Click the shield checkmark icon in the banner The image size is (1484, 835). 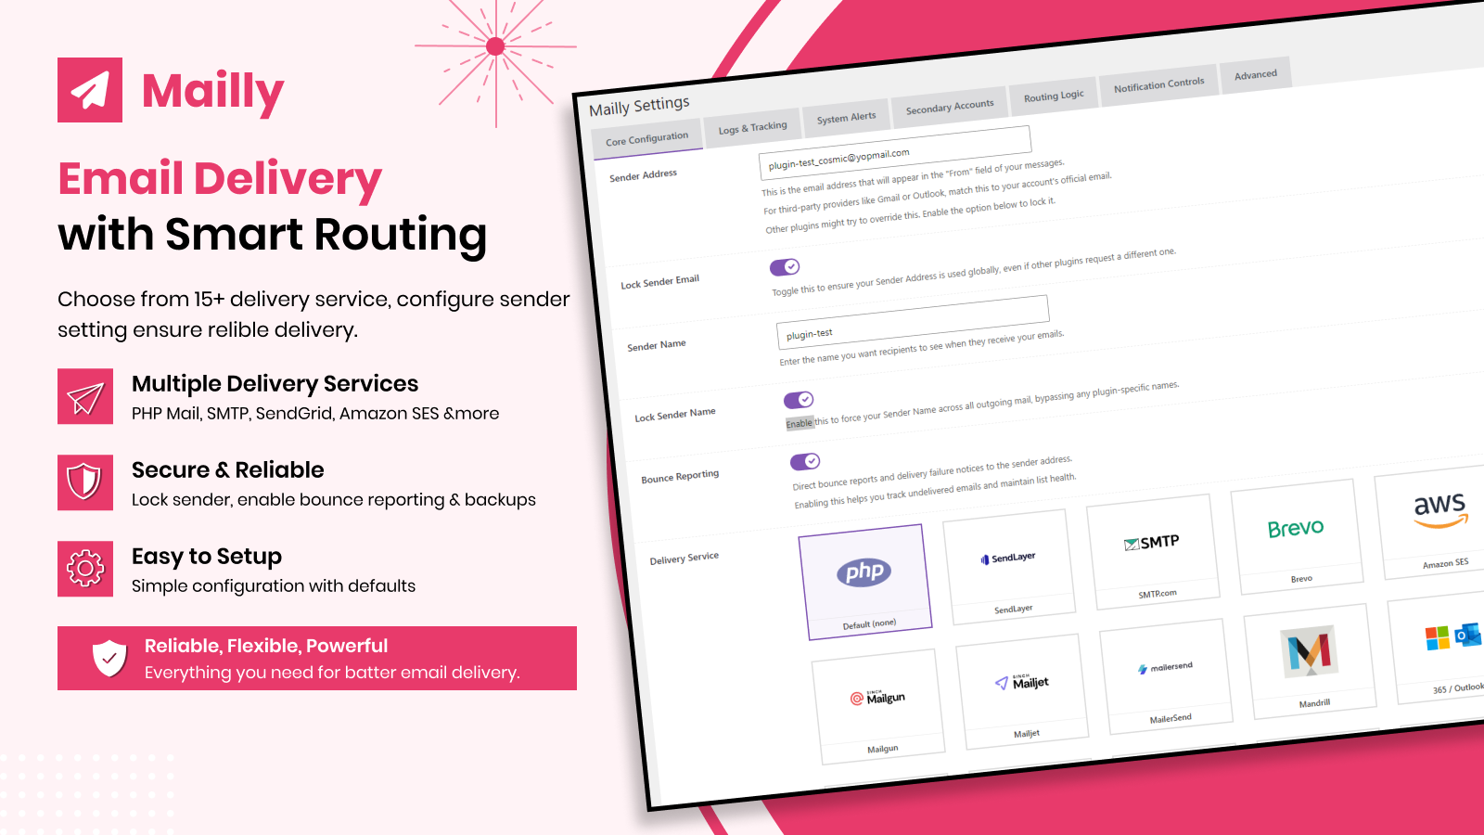109,658
